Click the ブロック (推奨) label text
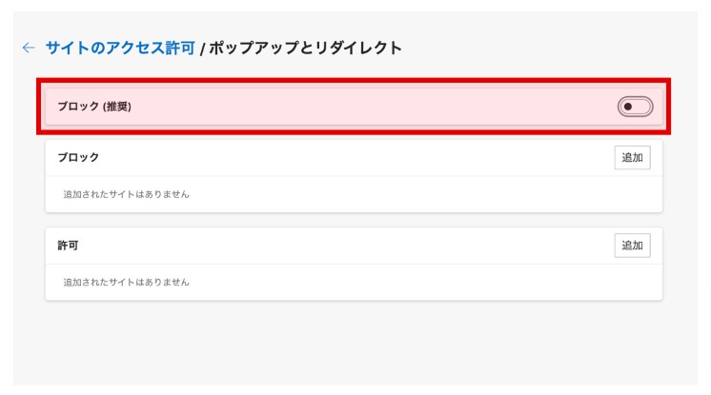Viewport: 711px width, 395px height. tap(94, 107)
